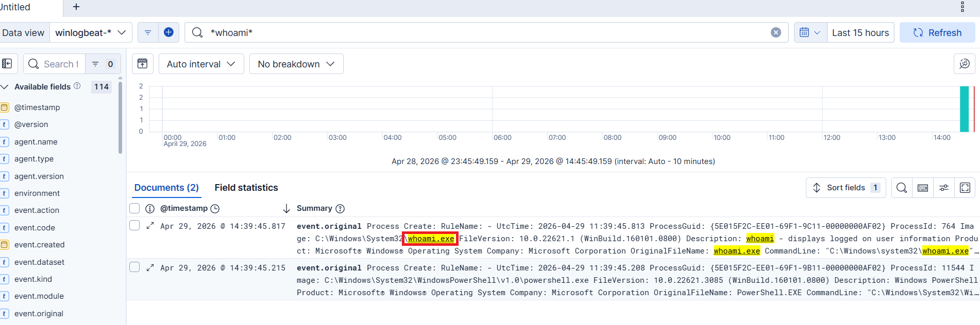This screenshot has height=325, width=980.
Task: Click the info icon next to @timestamp header
Action: [x=150, y=209]
